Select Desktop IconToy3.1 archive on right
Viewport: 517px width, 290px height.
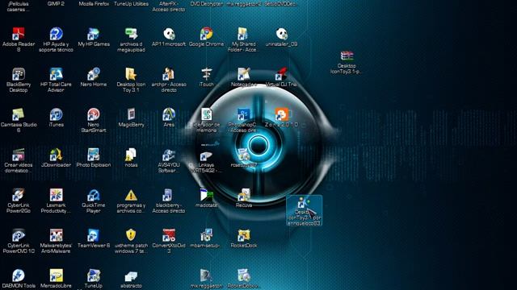347,56
